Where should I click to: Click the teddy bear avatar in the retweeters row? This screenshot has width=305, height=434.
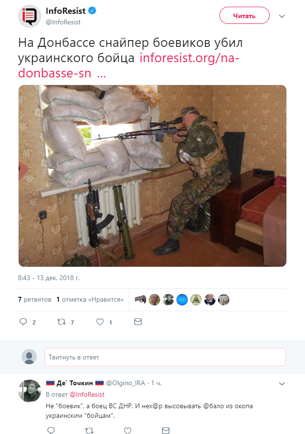click(224, 300)
